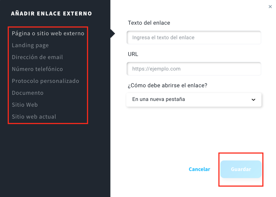Open the En una nueva pestaña dropdown
Screen dimensions: 276x197
[x=194, y=100]
